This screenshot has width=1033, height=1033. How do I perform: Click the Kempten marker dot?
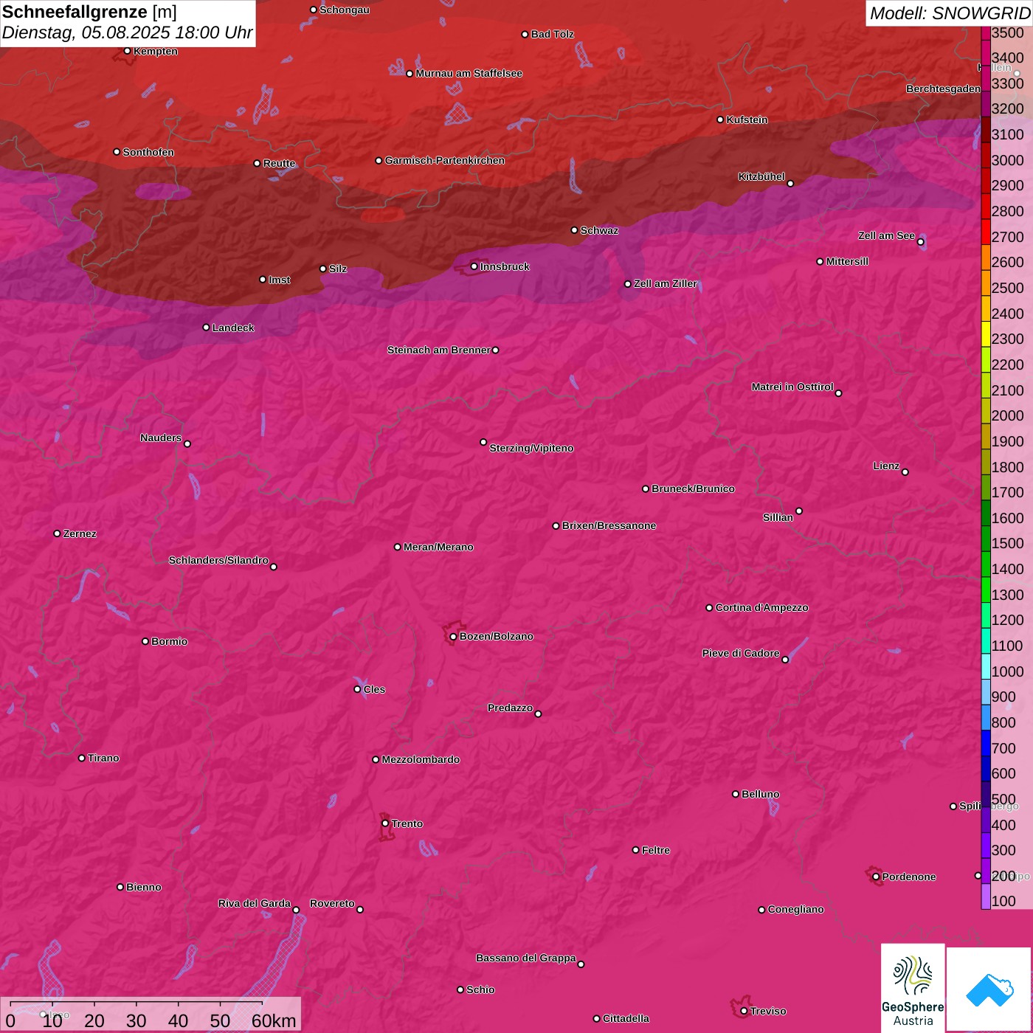pos(127,51)
